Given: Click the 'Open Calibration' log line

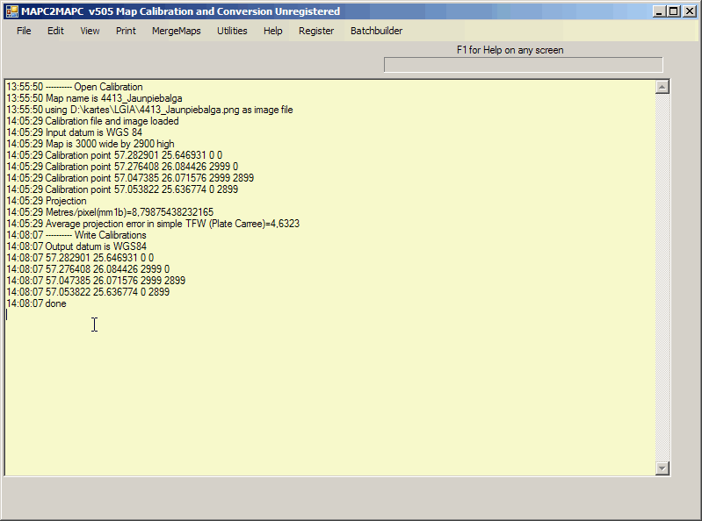Looking at the screenshot, I should [x=75, y=87].
